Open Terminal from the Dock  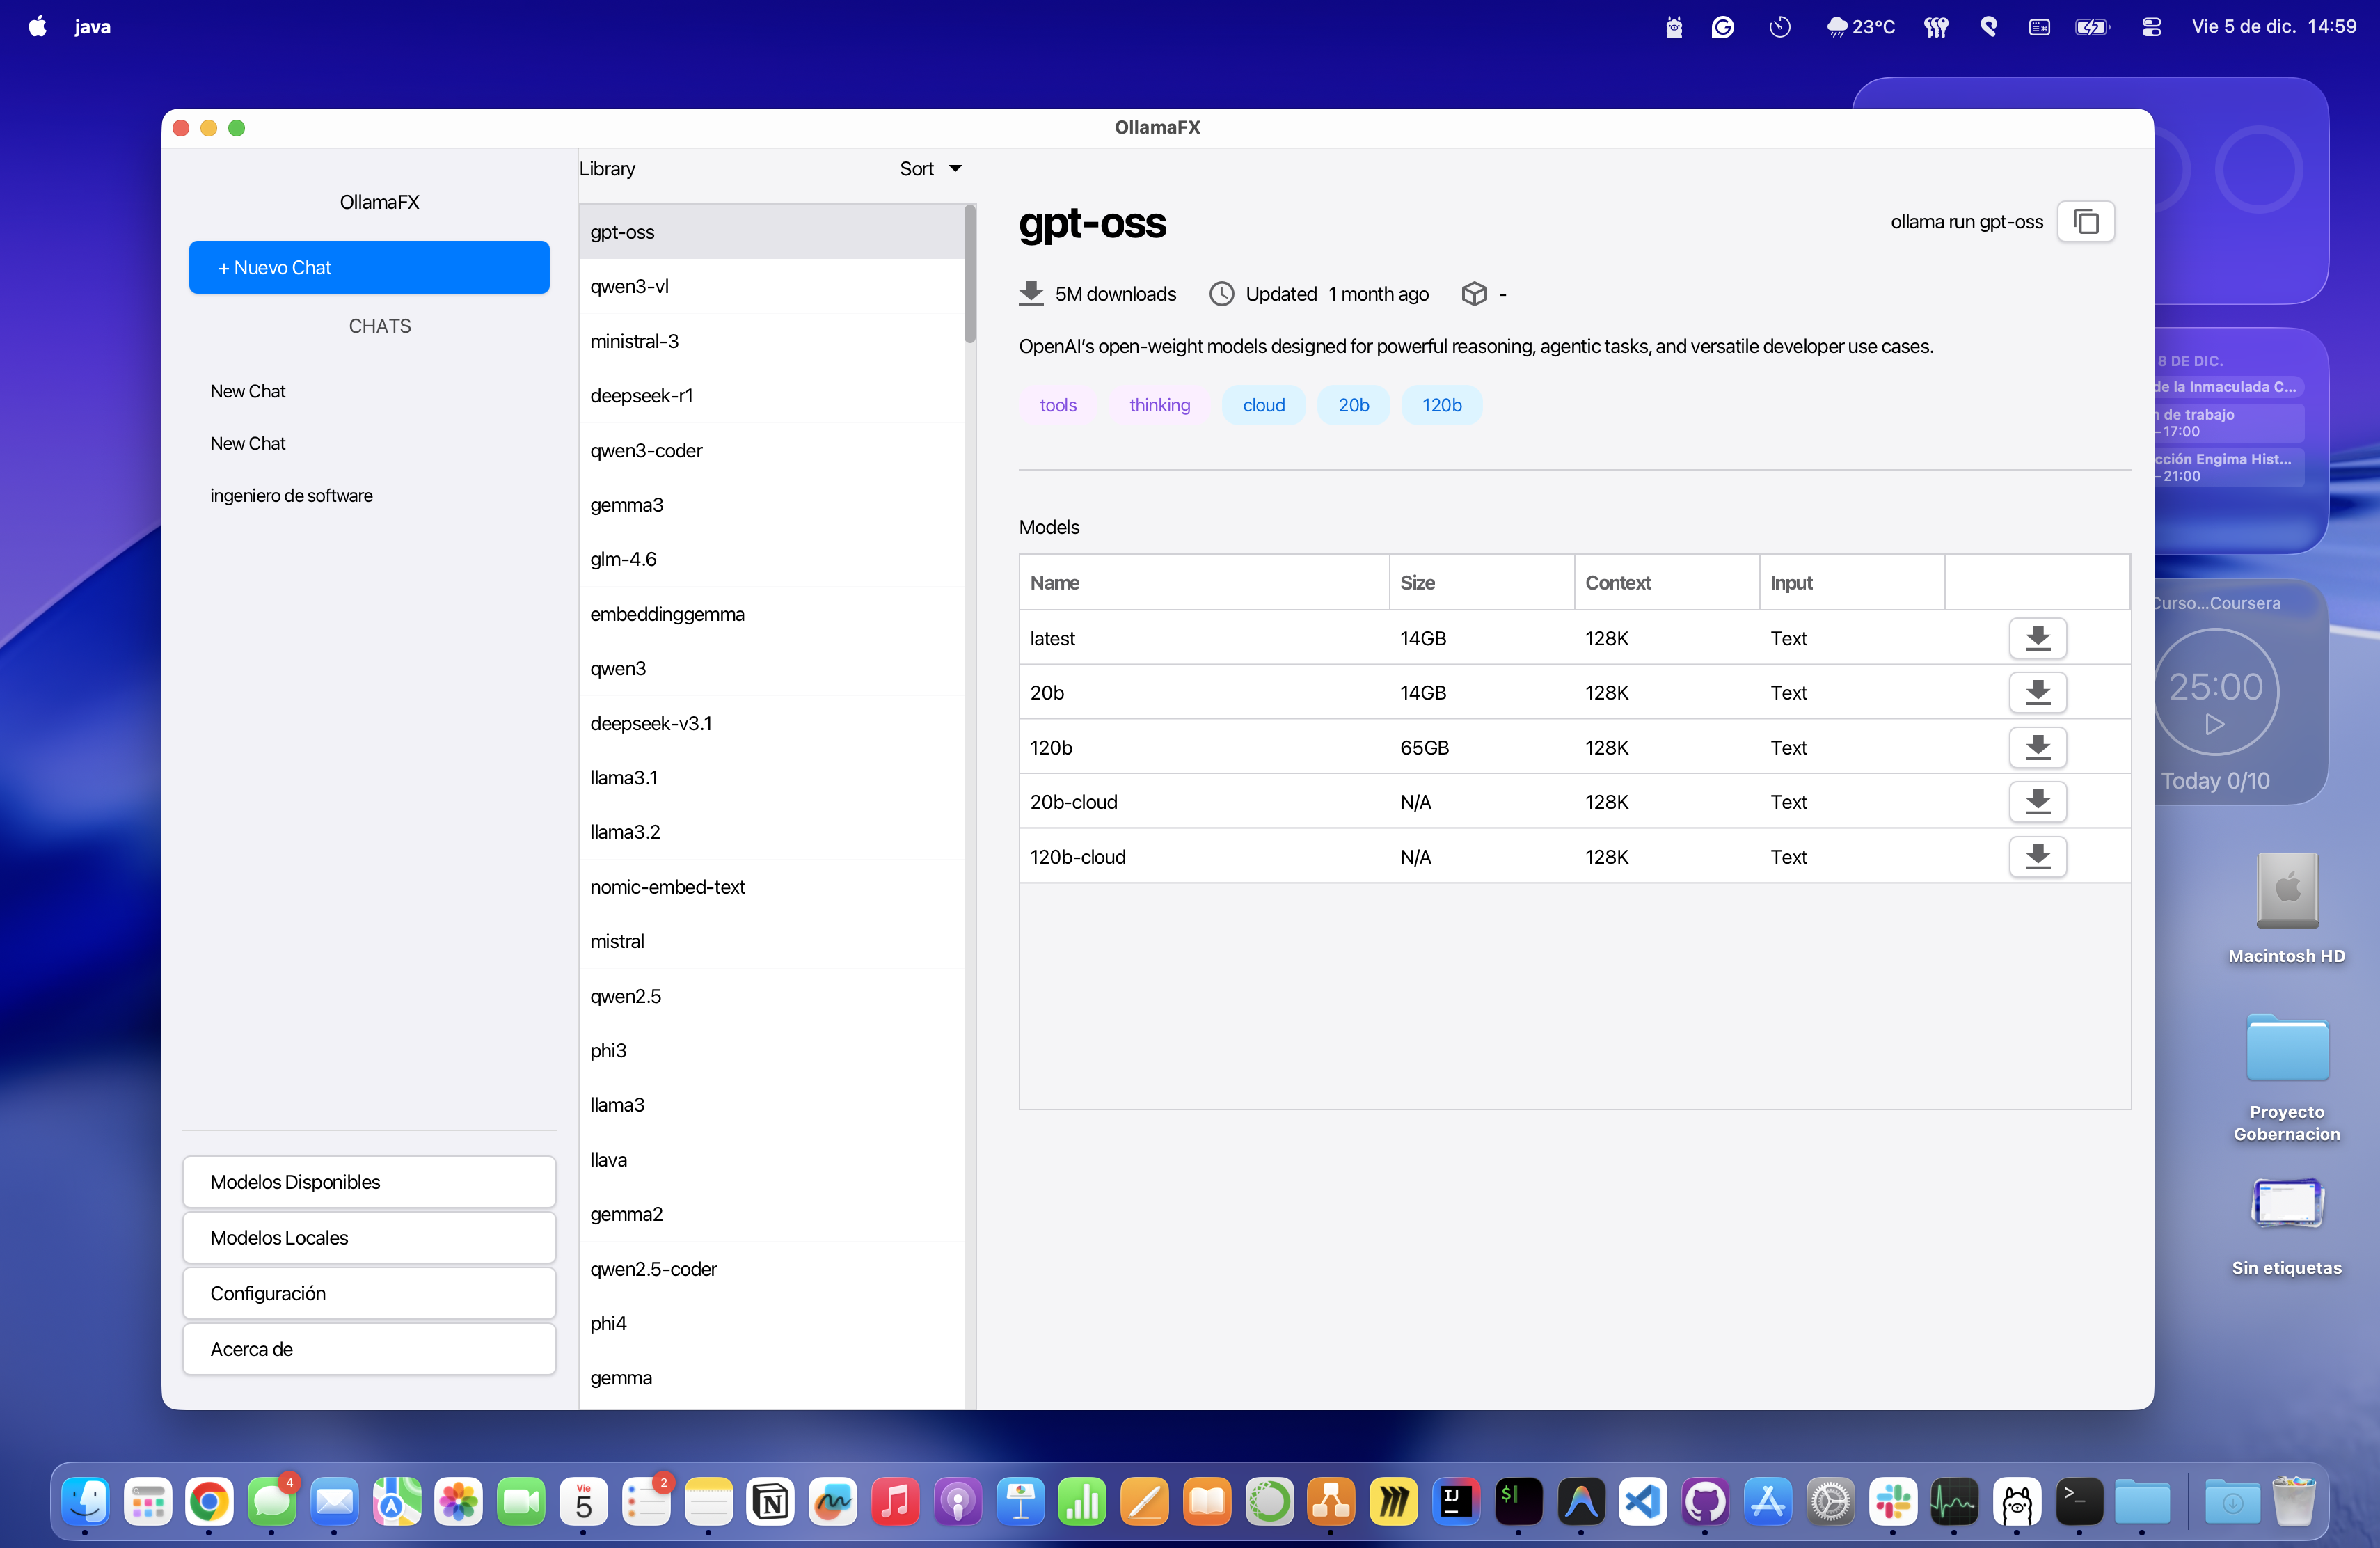click(x=2079, y=1501)
